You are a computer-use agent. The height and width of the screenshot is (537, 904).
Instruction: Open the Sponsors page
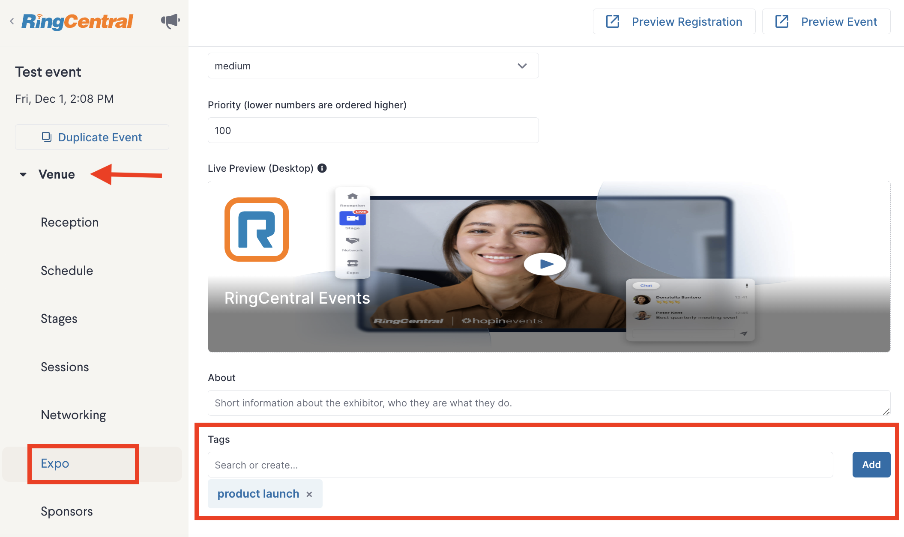(x=67, y=511)
